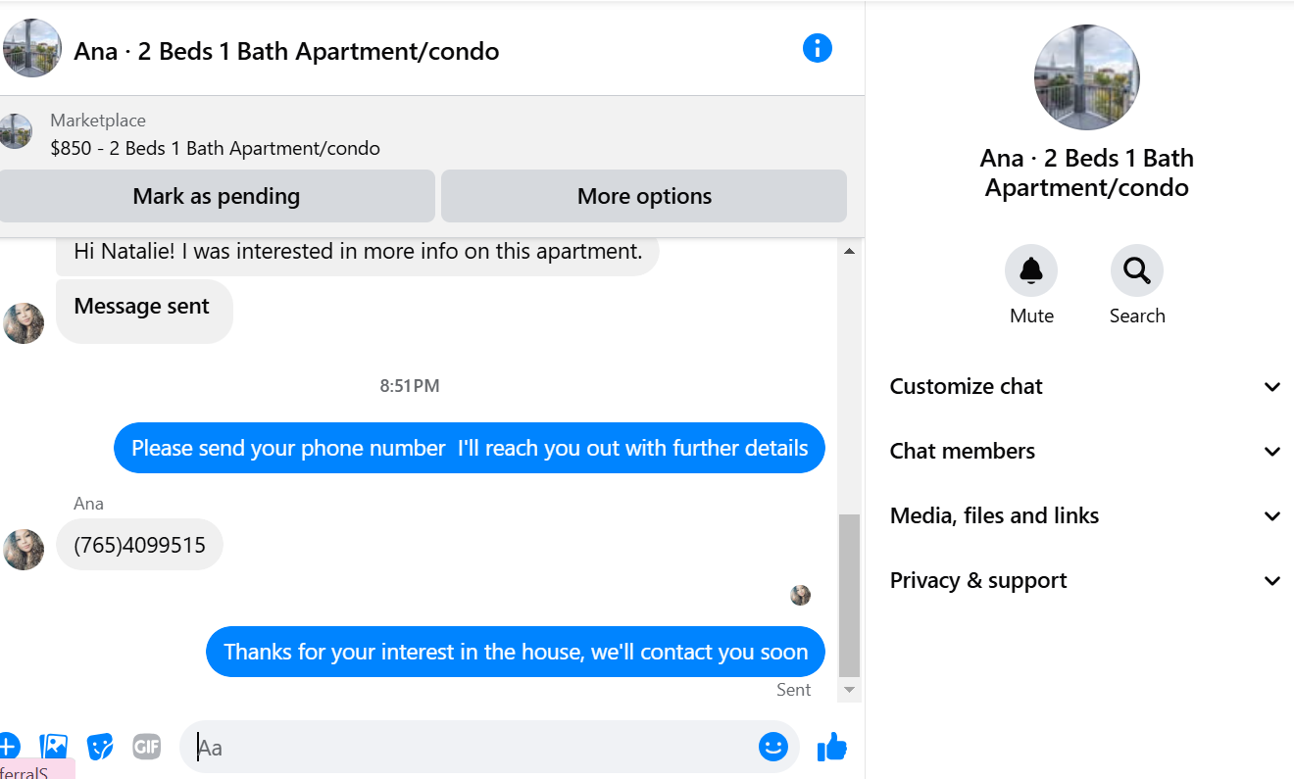Mute the conversation using the bell icon
This screenshot has width=1294, height=779.
click(x=1031, y=270)
